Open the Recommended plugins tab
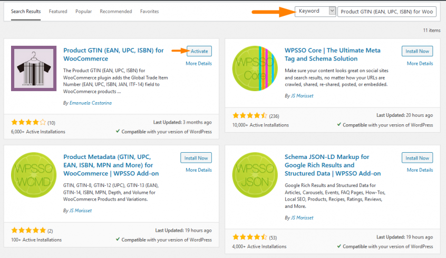Image resolution: width=446 pixels, height=258 pixels. (116, 12)
